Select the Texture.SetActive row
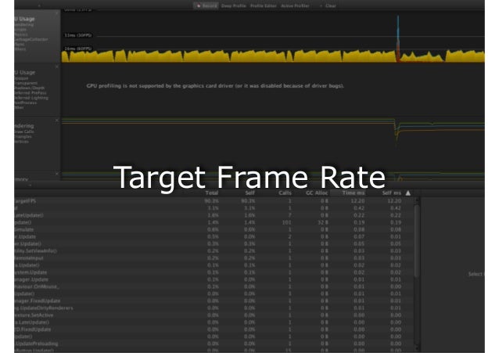 pos(214,315)
